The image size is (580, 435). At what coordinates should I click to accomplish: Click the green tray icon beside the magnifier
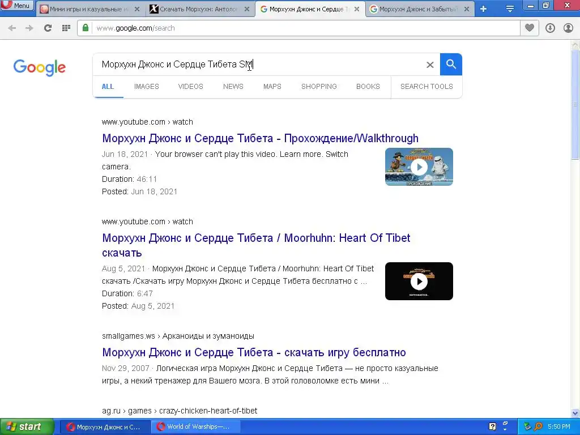[x=527, y=427]
